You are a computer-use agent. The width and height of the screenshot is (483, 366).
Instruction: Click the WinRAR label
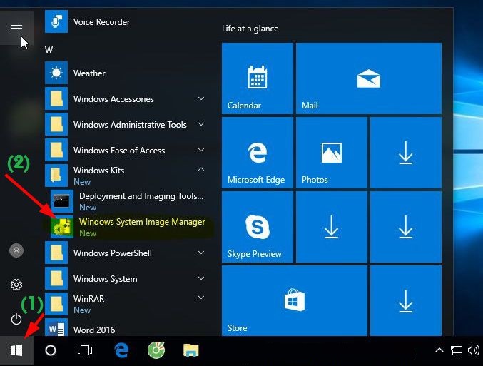click(88, 298)
